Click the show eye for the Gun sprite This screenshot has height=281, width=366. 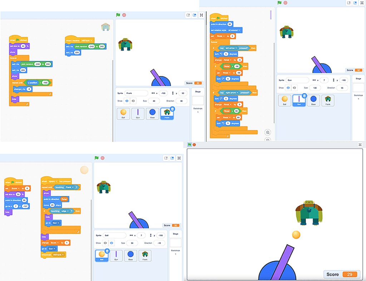[x=288, y=87]
